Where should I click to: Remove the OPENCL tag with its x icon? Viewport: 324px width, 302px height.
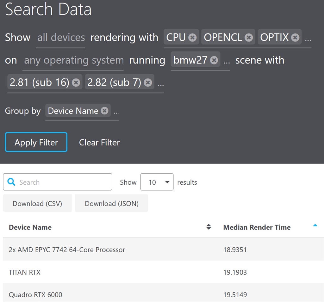pos(249,38)
